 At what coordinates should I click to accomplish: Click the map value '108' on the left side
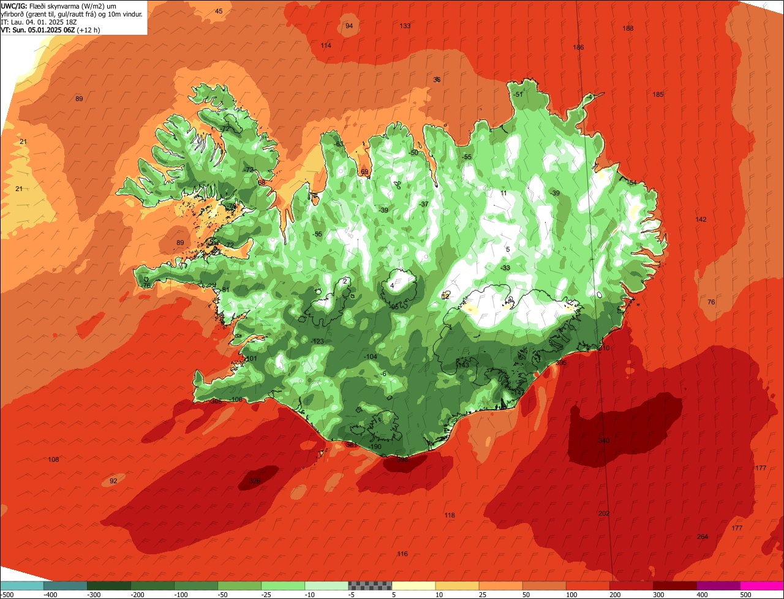click(53, 460)
